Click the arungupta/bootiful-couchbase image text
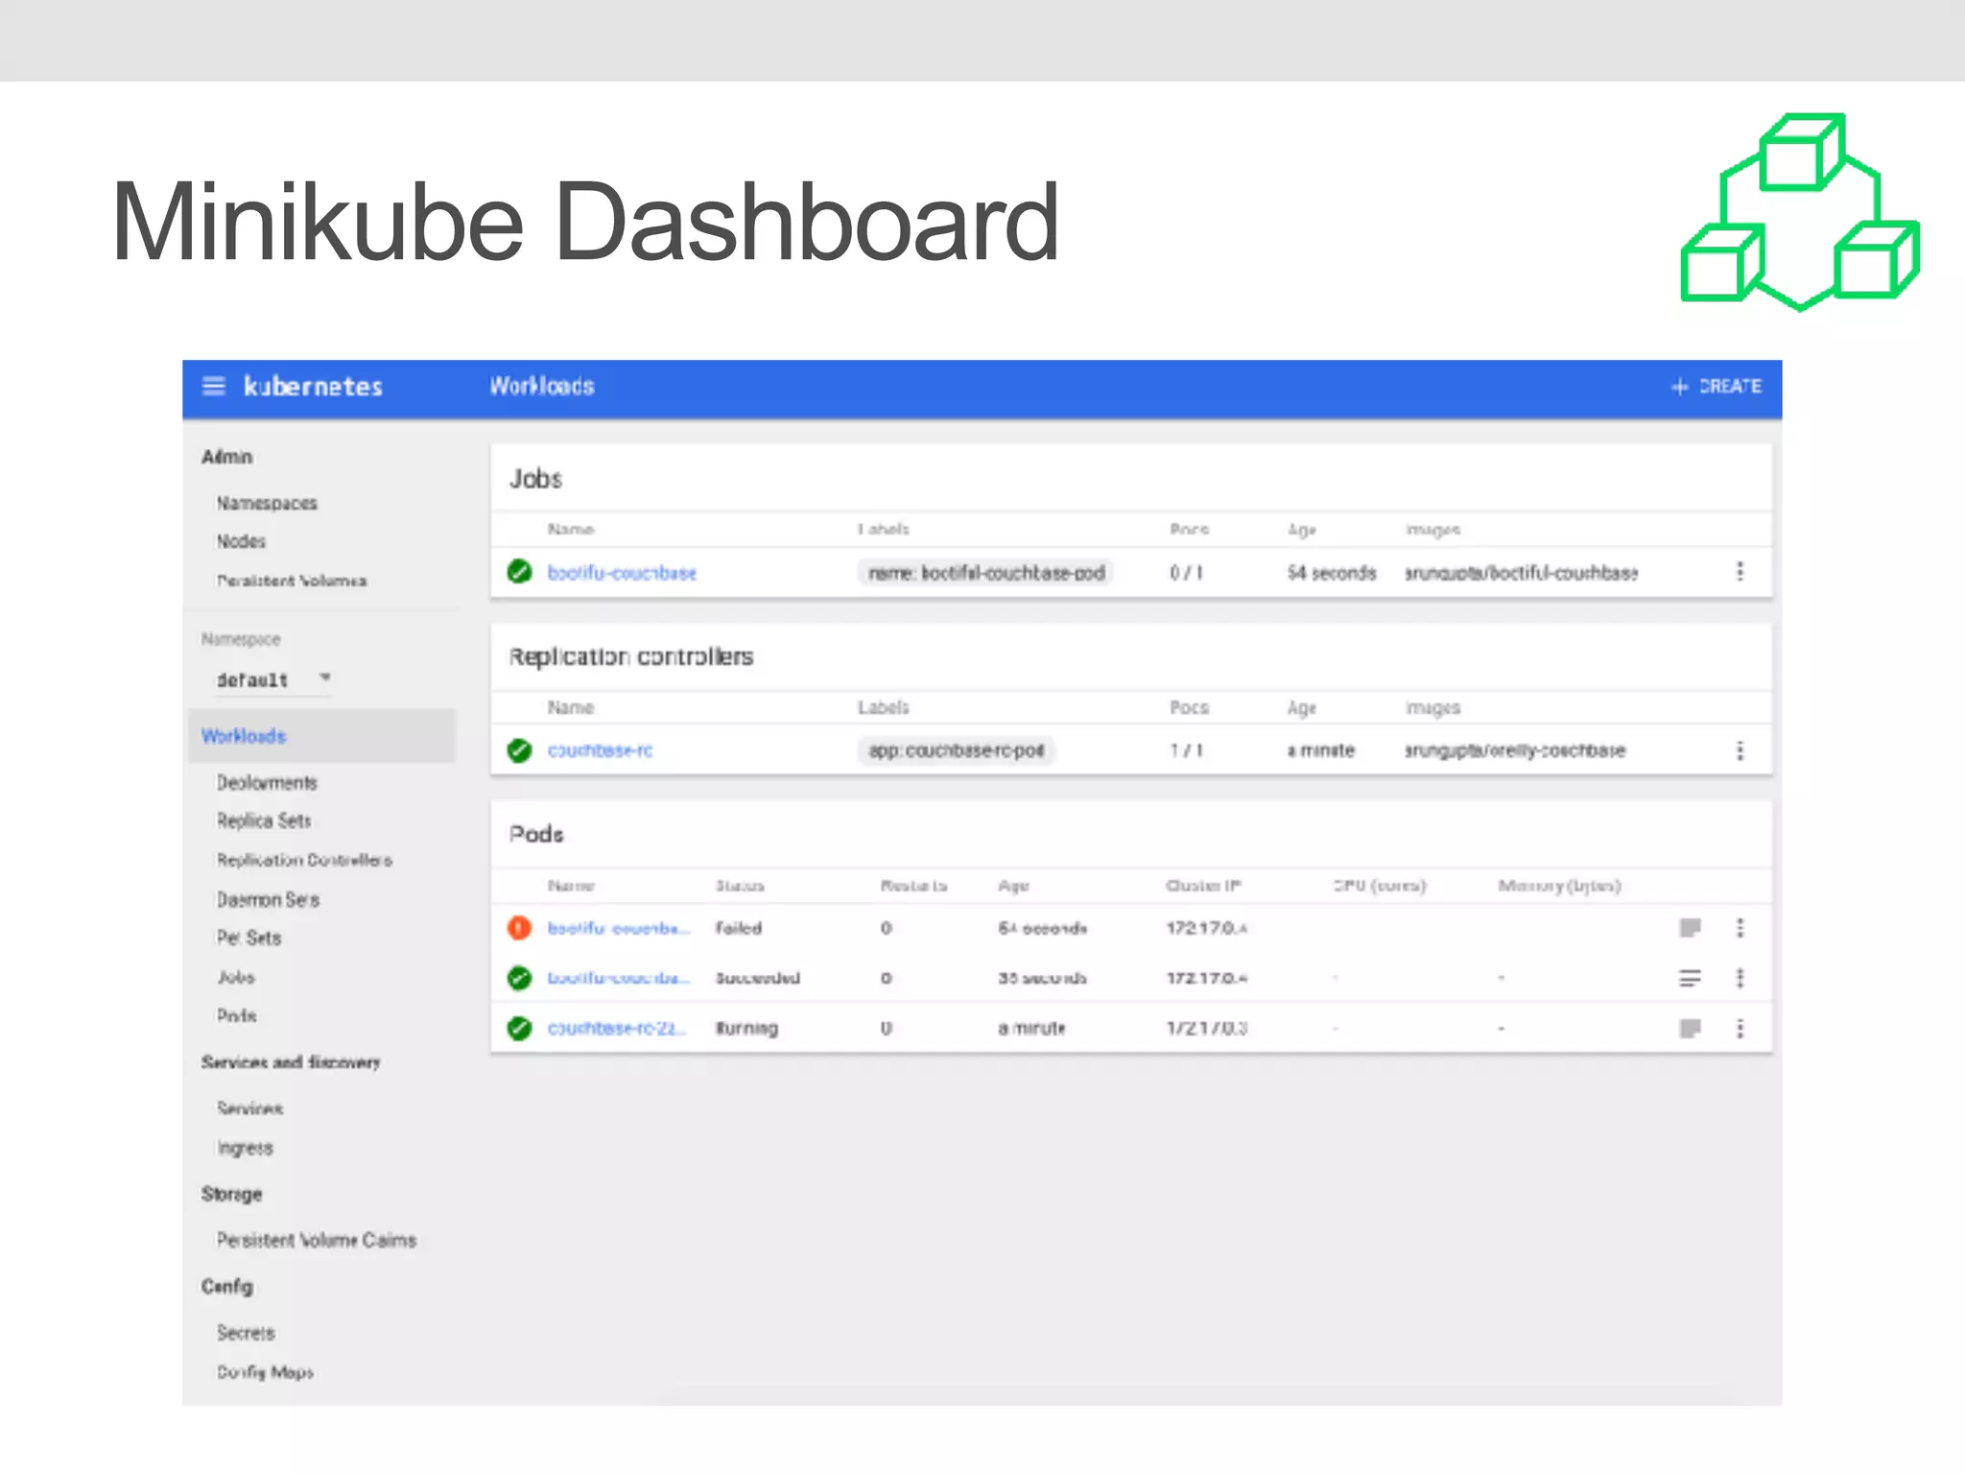This screenshot has width=1965, height=1474. pos(1522,573)
